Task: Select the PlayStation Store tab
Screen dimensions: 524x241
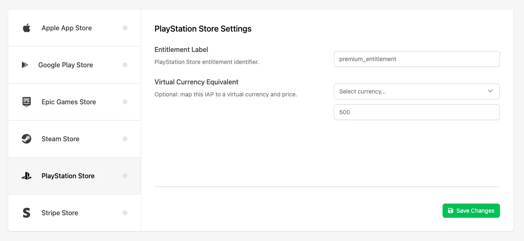Action: pyautogui.click(x=75, y=176)
